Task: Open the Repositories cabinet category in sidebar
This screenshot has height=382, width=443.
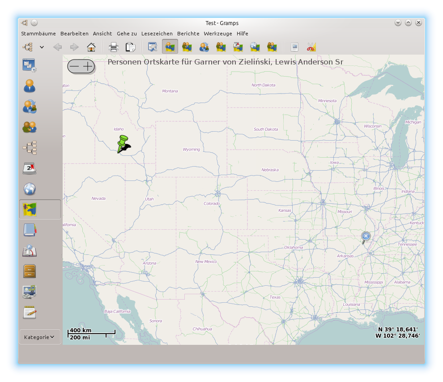Action: [x=30, y=271]
